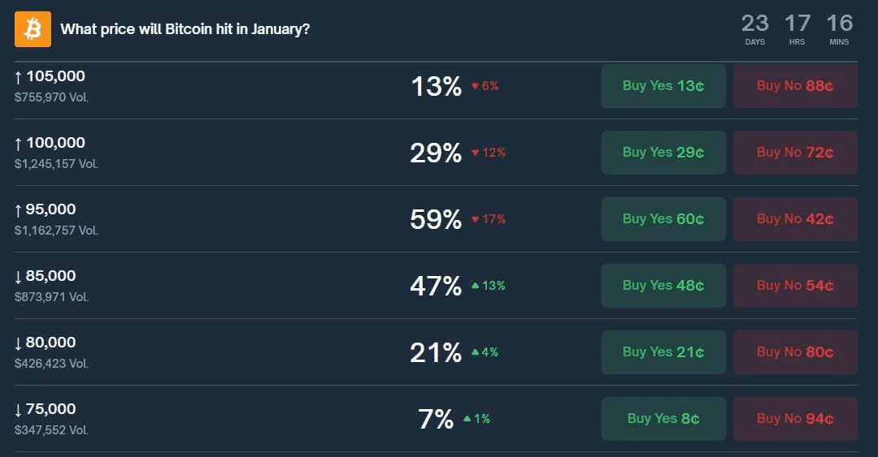
Task: Buy Yes at 29¢ for 100,000
Action: (663, 153)
